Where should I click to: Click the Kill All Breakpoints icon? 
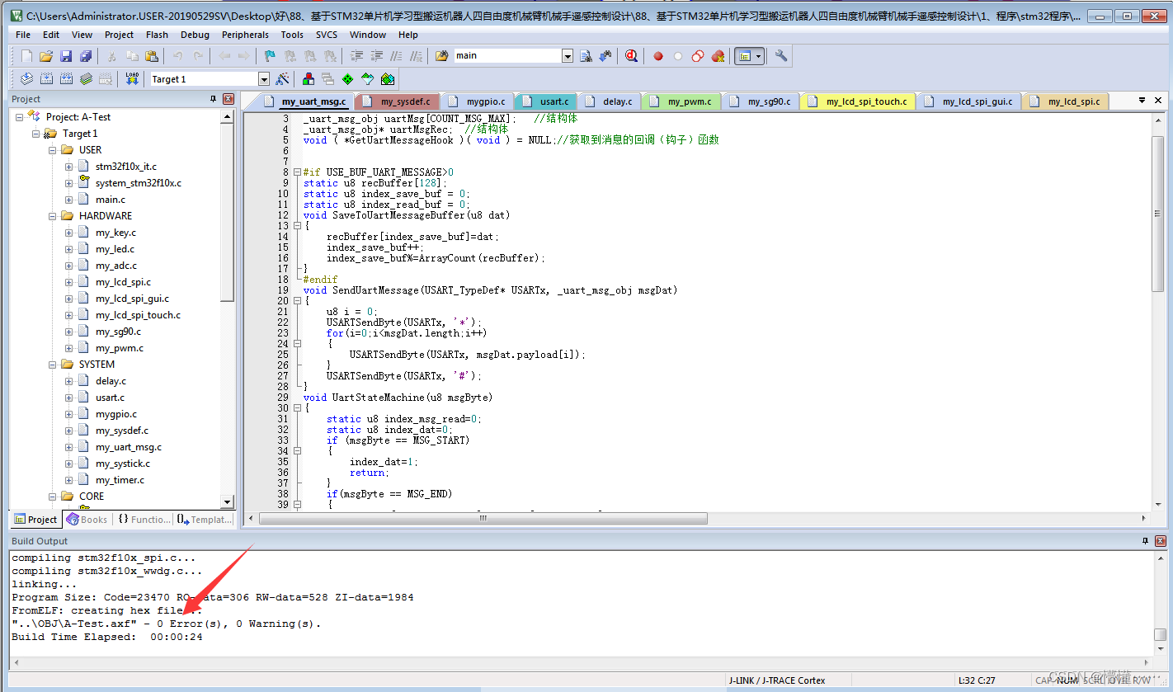pyautogui.click(x=718, y=56)
